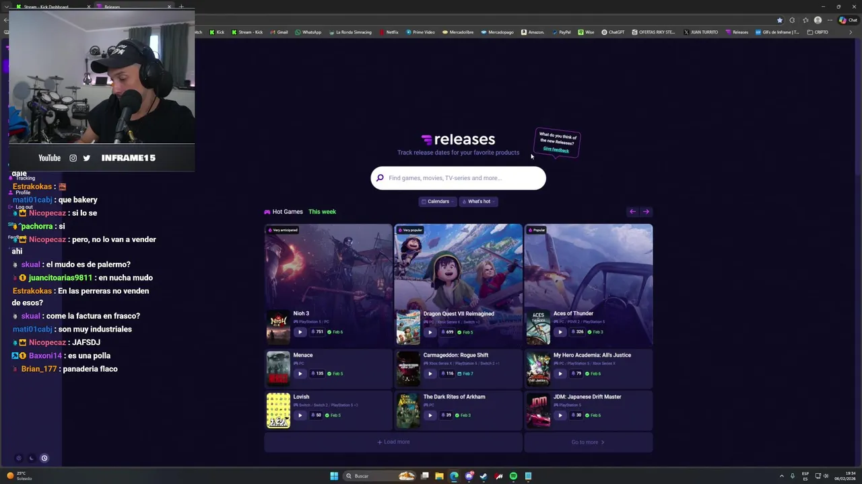This screenshot has width=862, height=484.
Task: Play the My Hero Academia trailer
Action: tap(560, 374)
